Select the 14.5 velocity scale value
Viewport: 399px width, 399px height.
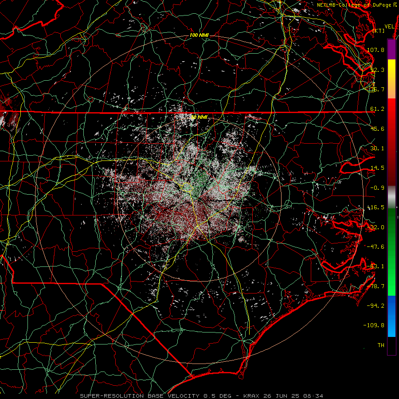377,168
